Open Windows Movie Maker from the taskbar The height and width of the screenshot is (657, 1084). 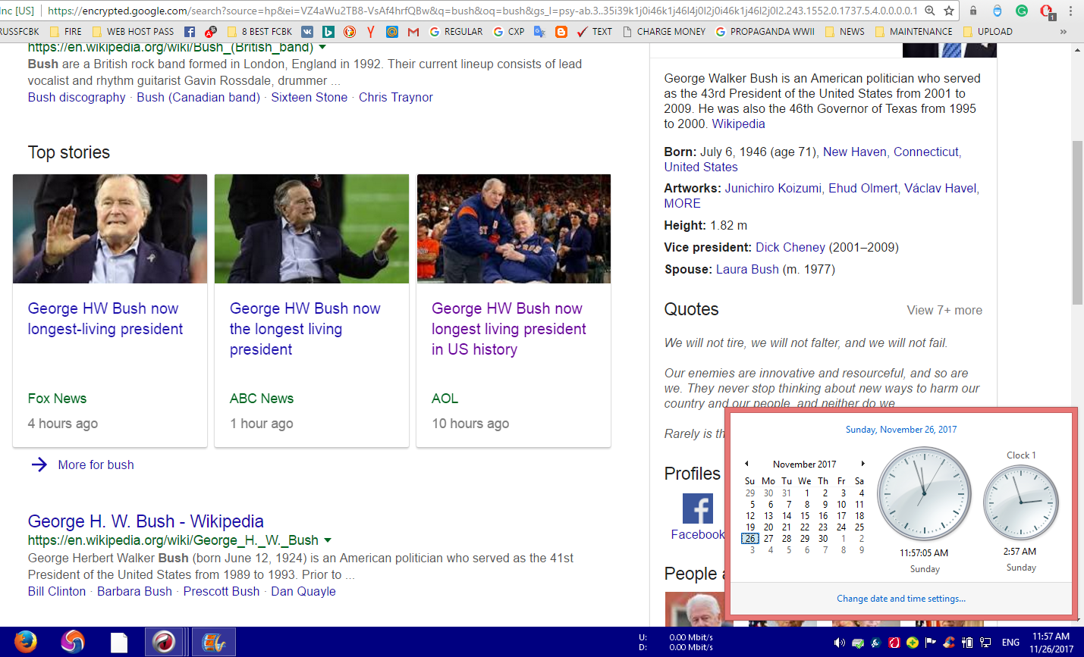pyautogui.click(x=214, y=643)
